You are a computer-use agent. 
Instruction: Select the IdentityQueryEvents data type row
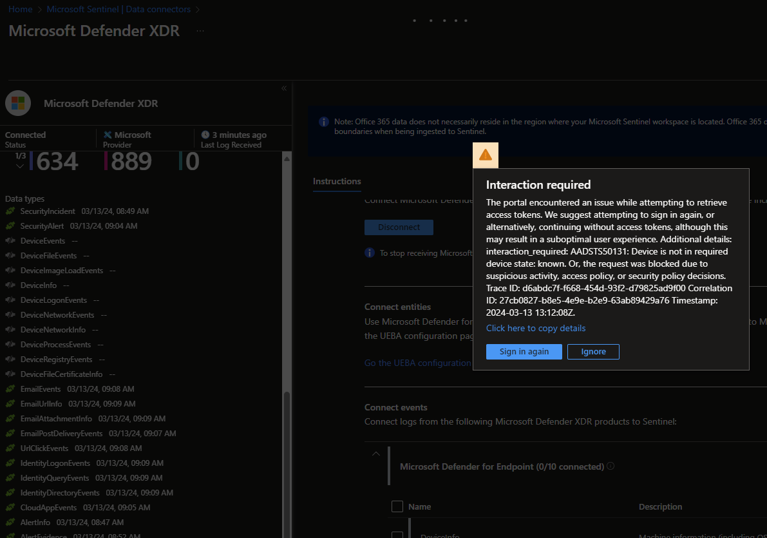(x=84, y=478)
